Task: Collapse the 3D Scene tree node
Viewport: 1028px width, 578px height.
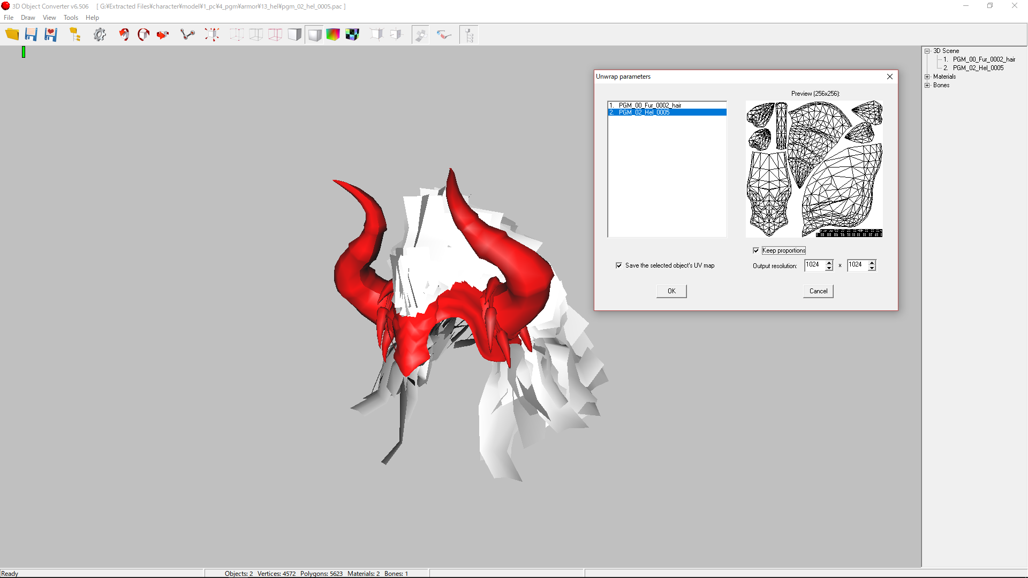Action: 927,51
